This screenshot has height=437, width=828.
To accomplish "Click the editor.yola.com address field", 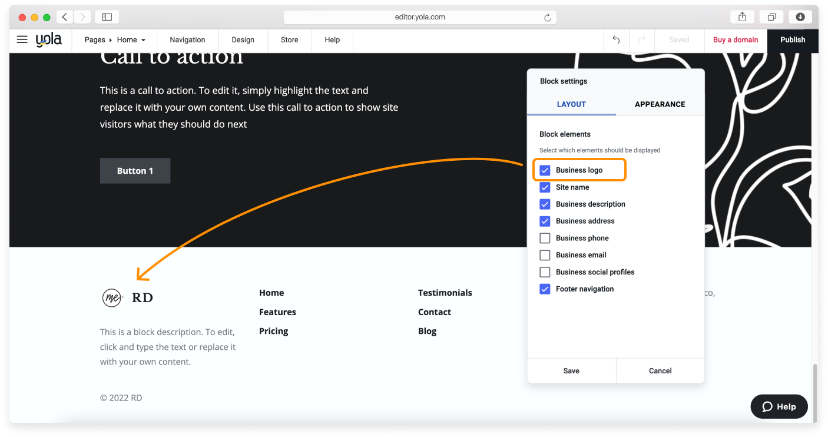I will (419, 17).
